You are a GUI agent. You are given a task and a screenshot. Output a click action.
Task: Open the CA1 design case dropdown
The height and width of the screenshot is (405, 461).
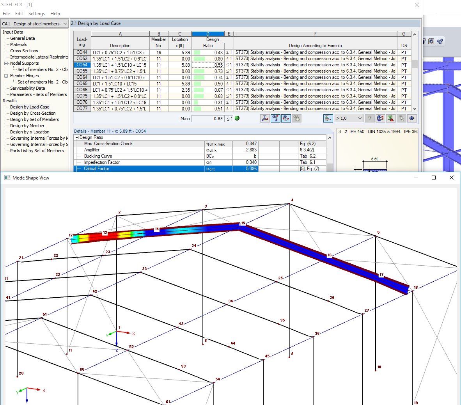pyautogui.click(x=65, y=23)
